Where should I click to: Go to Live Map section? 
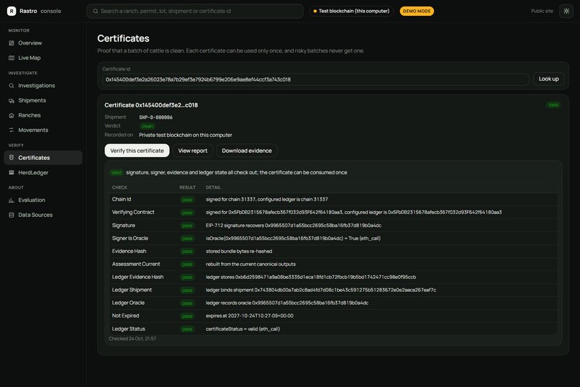43,58
